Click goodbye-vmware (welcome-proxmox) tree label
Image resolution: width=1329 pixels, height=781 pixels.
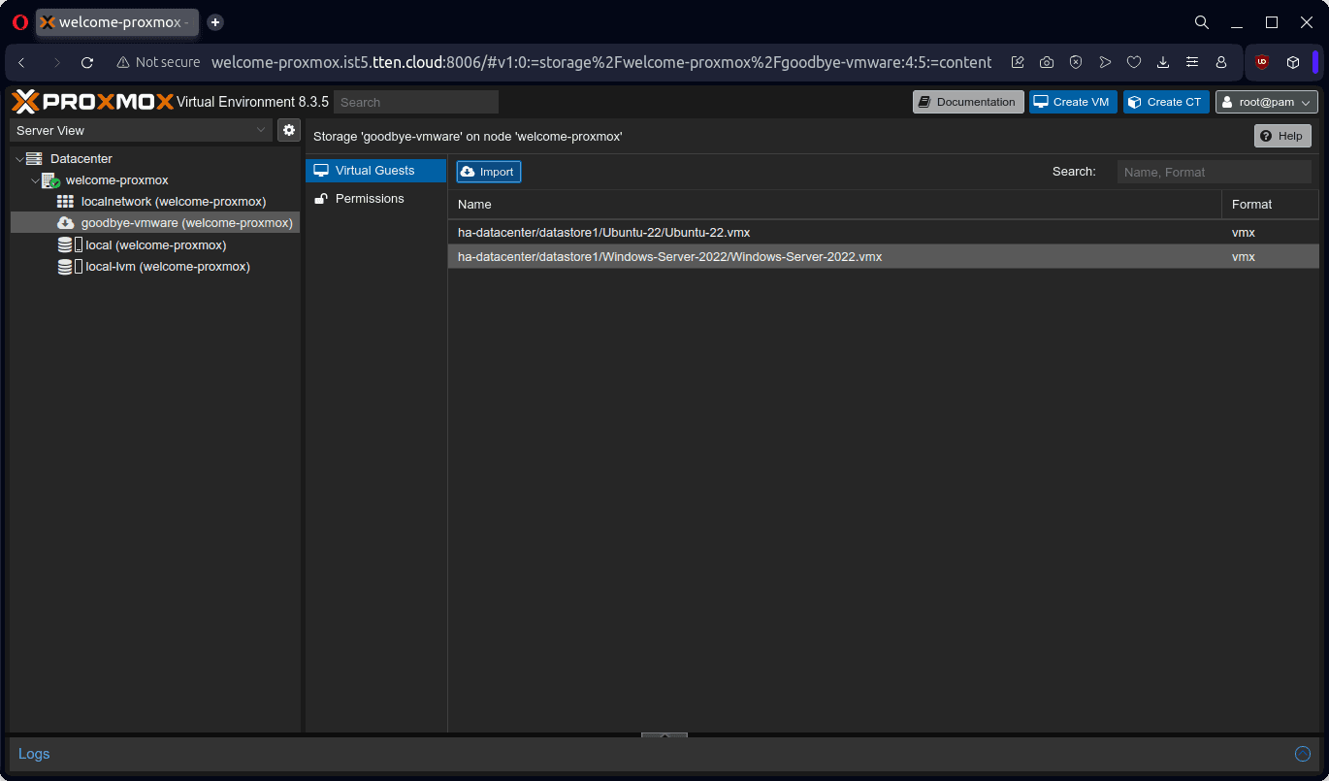187,223
